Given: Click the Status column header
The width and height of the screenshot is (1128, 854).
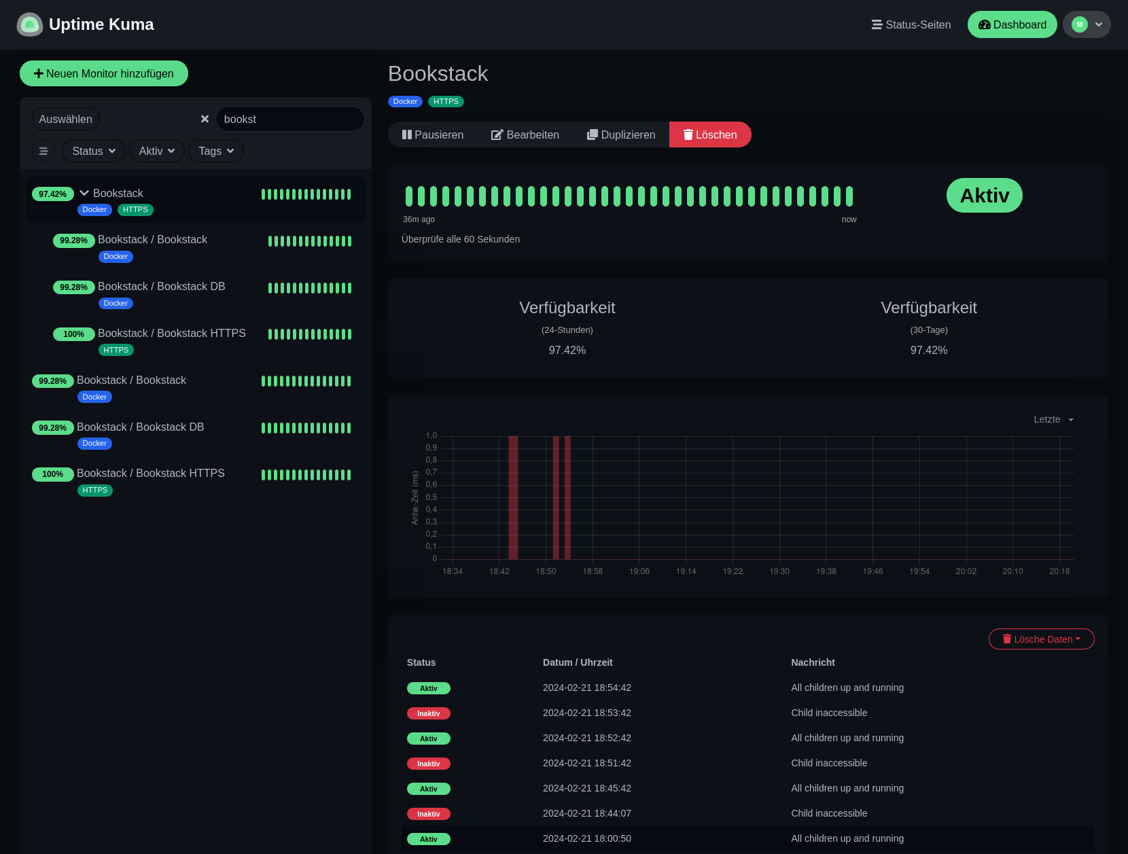Looking at the screenshot, I should point(421,662).
